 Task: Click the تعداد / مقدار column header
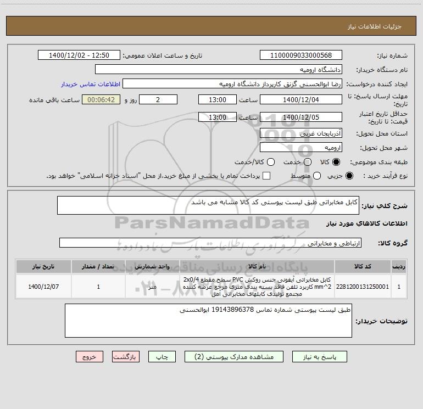(98, 266)
